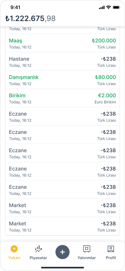Switch to the Yatırımlar tab label
Screen dimensions: 125x271
pyautogui.click(x=87, y=258)
